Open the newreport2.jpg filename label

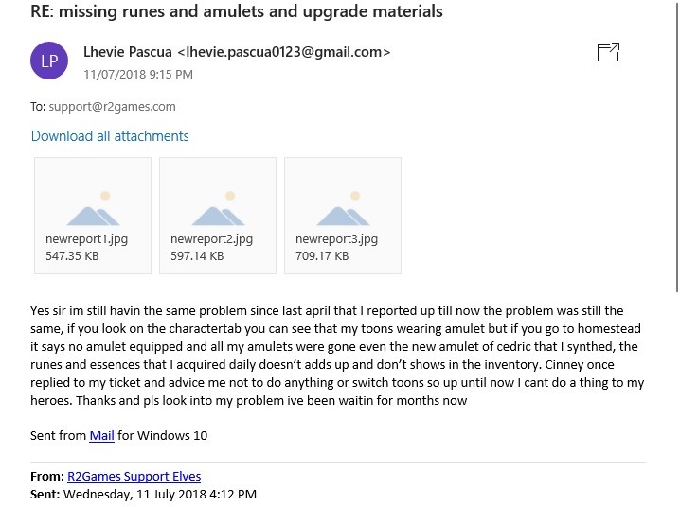pyautogui.click(x=211, y=239)
